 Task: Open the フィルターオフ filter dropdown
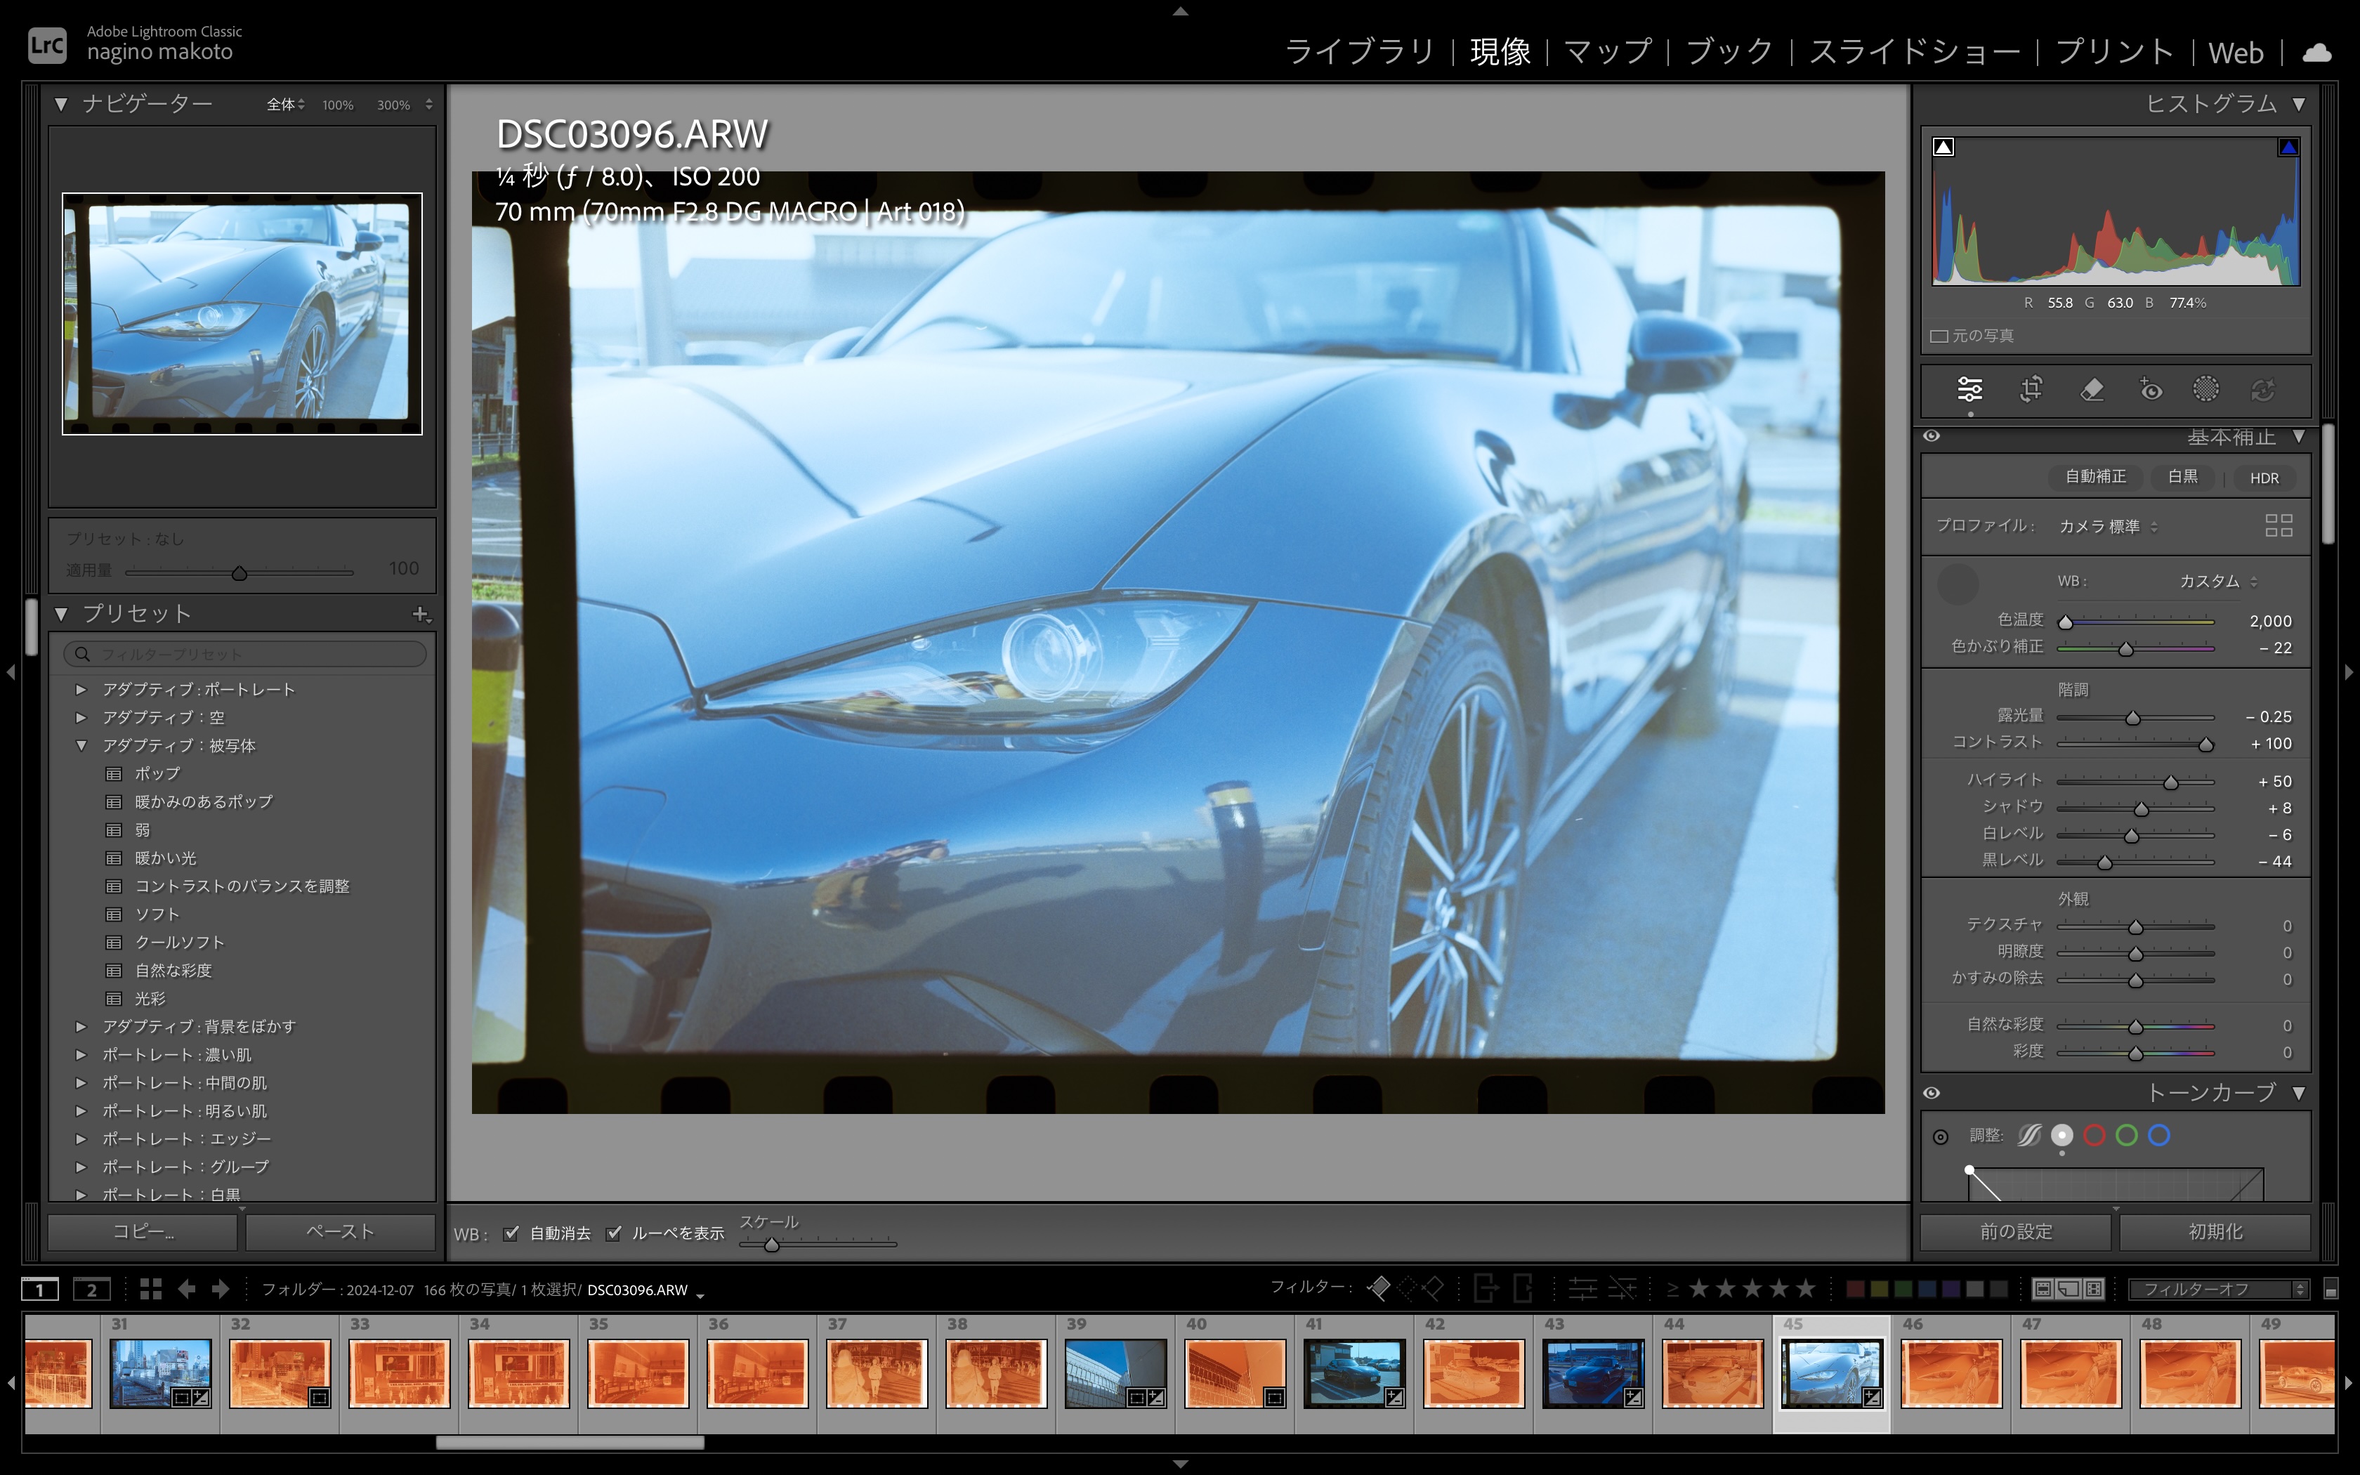pos(2217,1290)
